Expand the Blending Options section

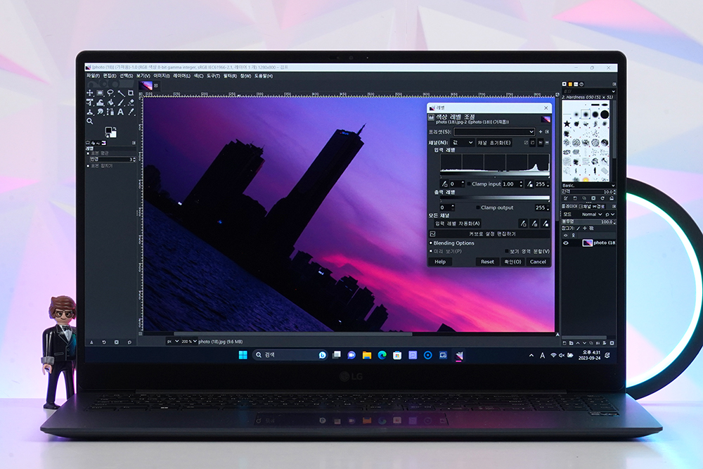tap(451, 243)
